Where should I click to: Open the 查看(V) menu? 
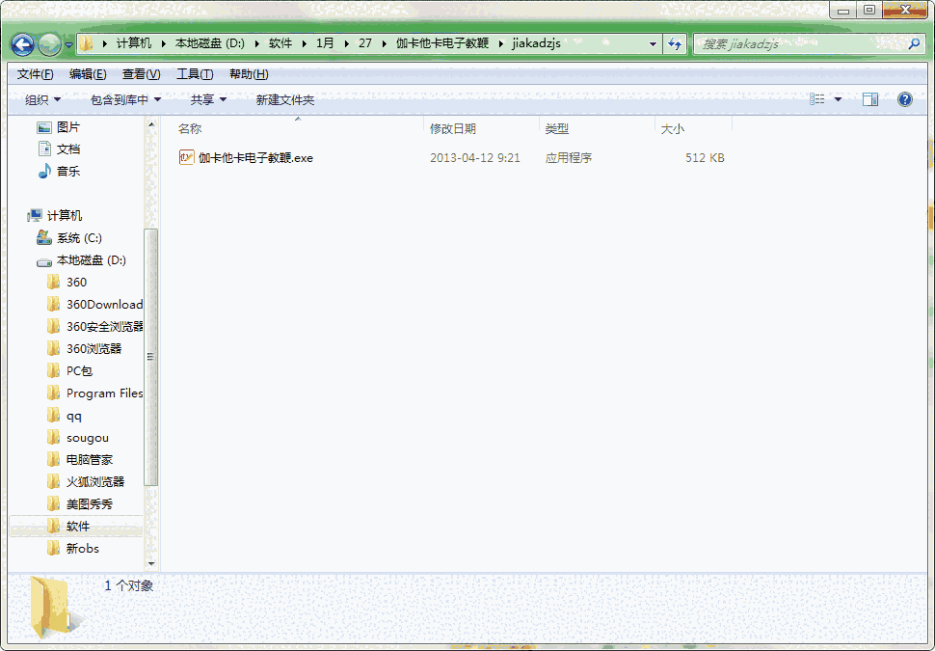point(139,73)
